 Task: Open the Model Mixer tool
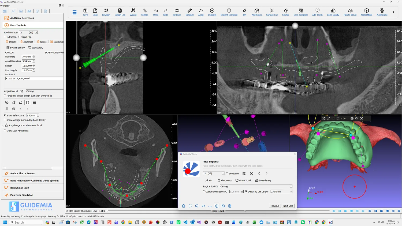coord(367,12)
